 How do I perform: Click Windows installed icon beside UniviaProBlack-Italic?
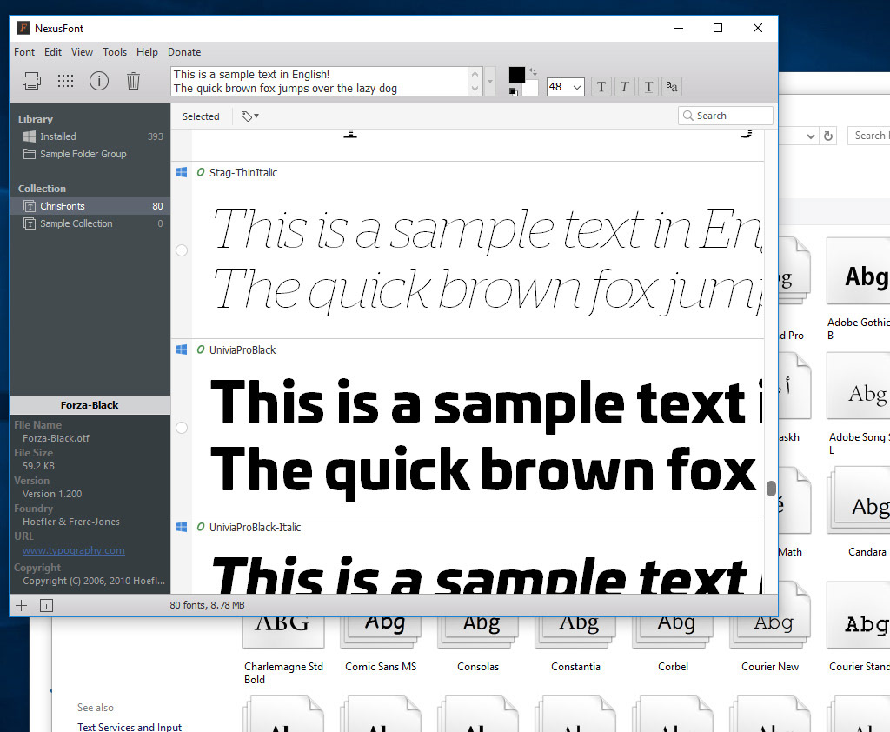coord(182,527)
